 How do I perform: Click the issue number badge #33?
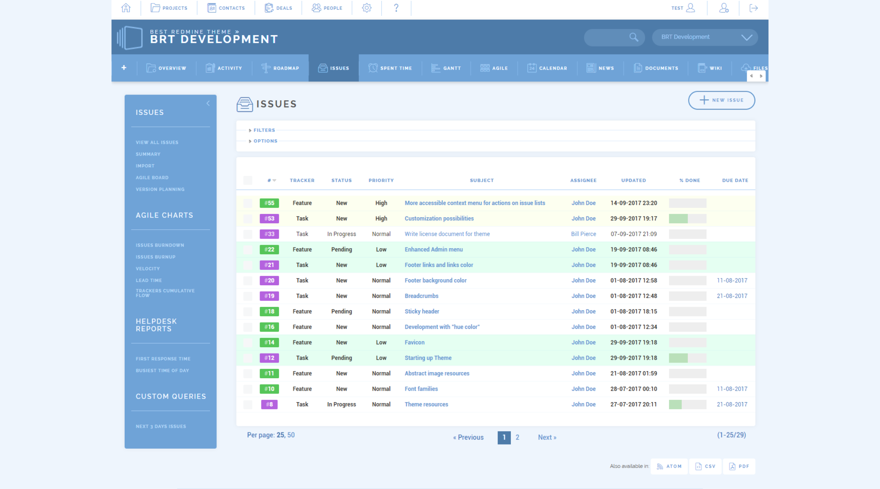[x=269, y=234]
